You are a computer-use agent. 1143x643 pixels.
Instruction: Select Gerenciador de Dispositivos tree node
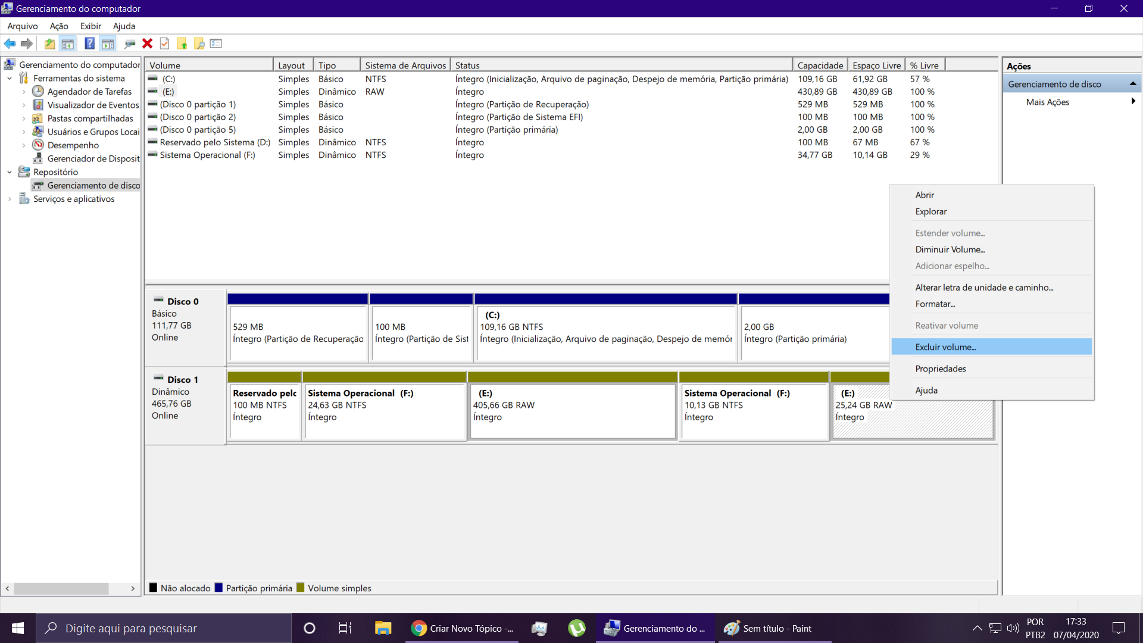(93, 159)
